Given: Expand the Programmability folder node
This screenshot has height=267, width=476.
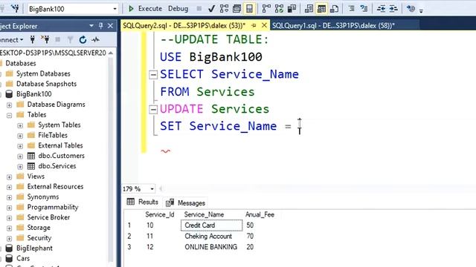Looking at the screenshot, I should click(x=10, y=208).
